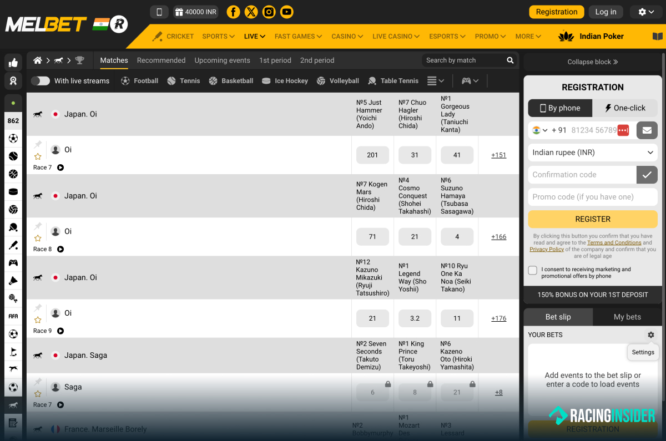Select the FIFA sidebar icon
The height and width of the screenshot is (441, 666).
pos(13,316)
